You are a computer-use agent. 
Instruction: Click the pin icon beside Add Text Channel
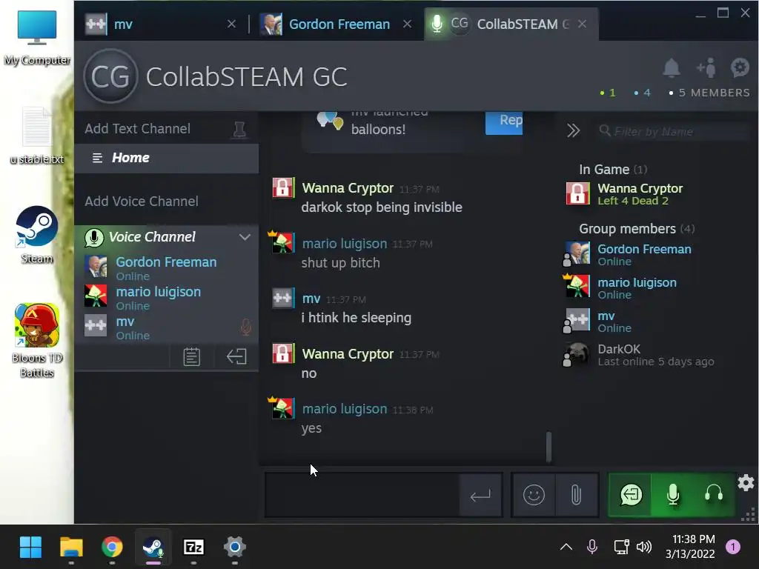pos(239,129)
